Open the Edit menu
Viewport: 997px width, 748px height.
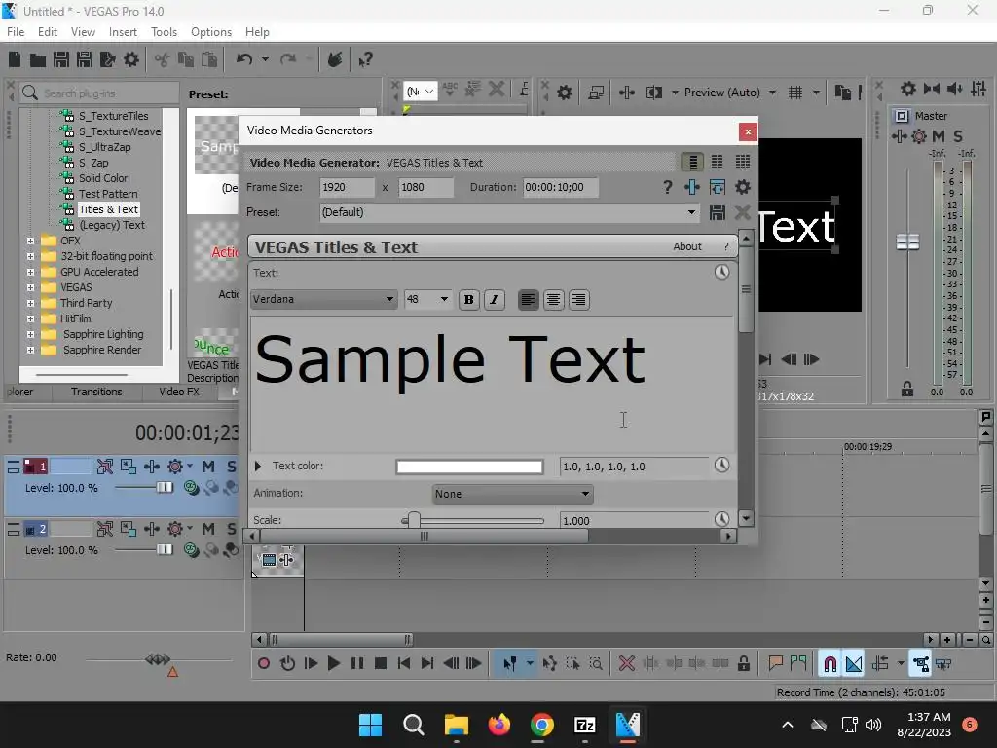pos(48,32)
